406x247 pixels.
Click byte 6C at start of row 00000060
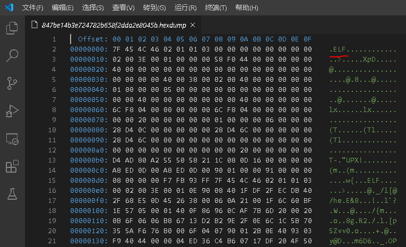pyautogui.click(x=117, y=110)
